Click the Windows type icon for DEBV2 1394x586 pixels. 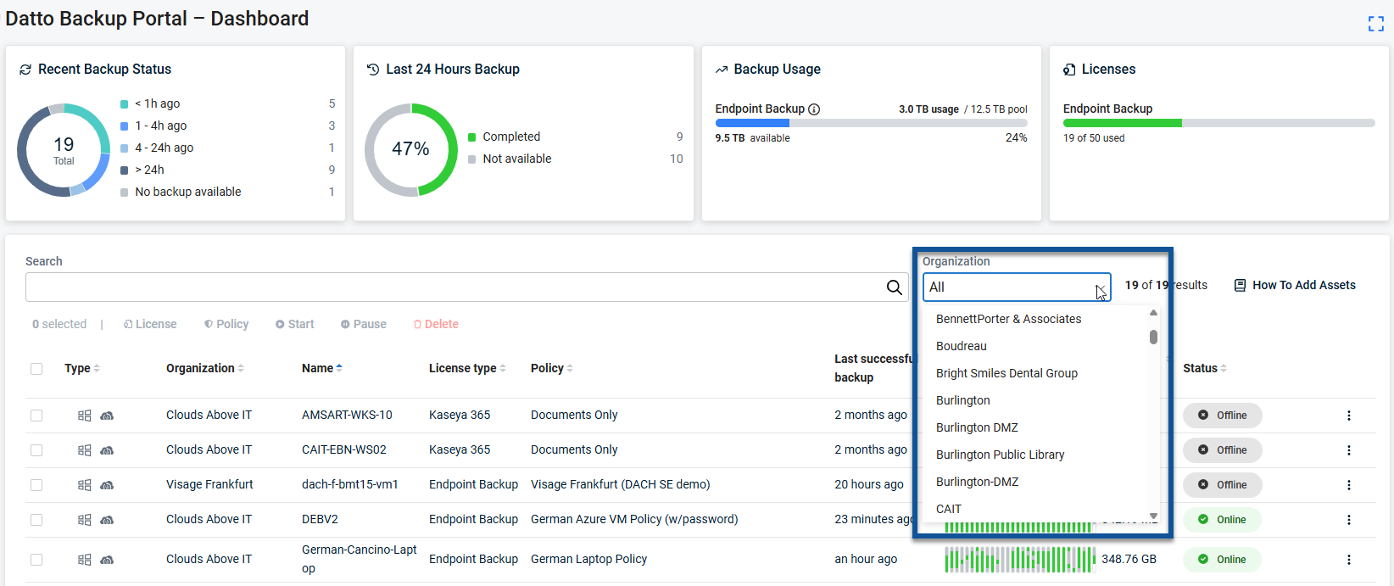point(84,520)
